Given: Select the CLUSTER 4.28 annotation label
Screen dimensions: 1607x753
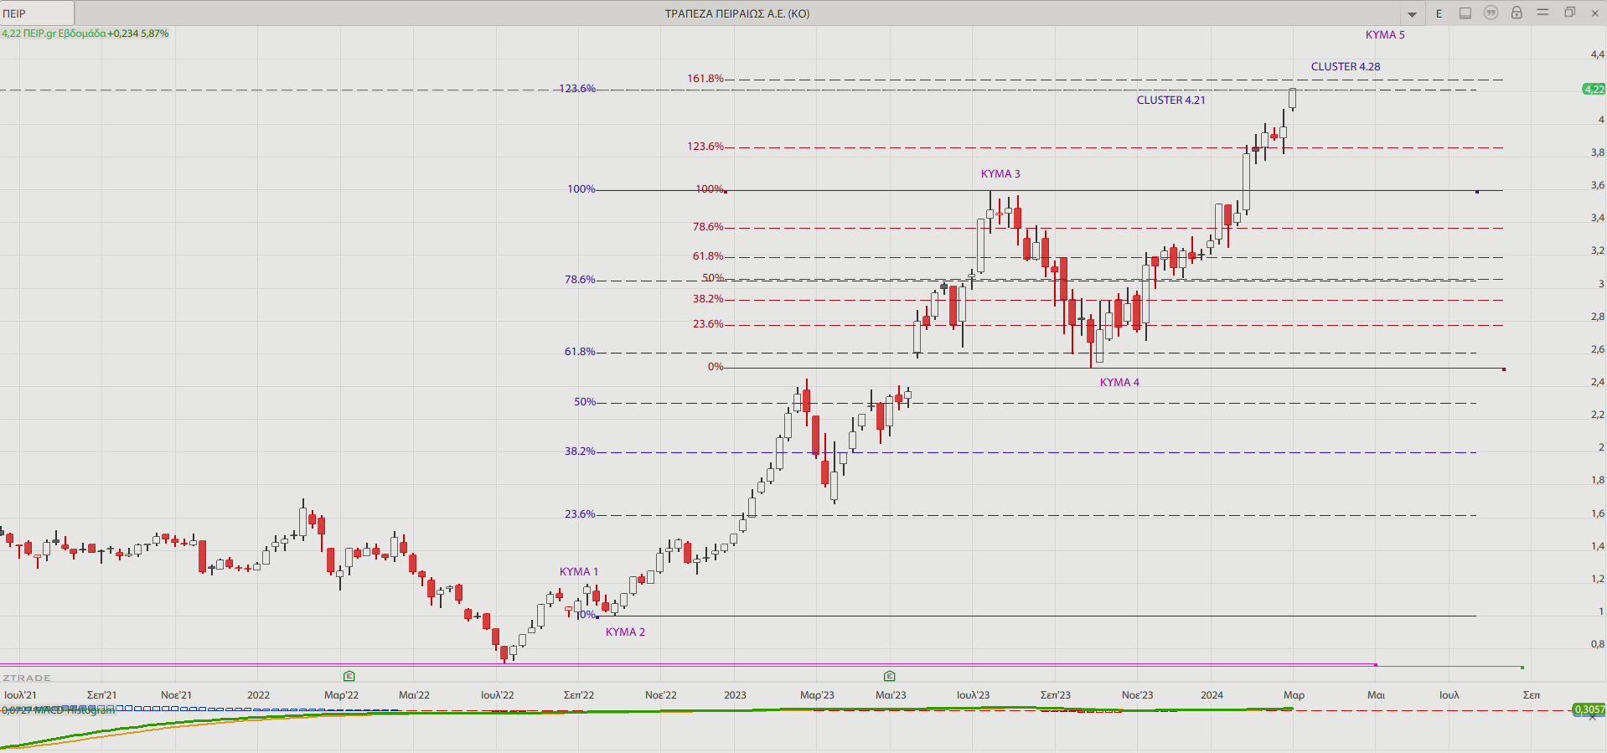Looking at the screenshot, I should click(x=1345, y=66).
